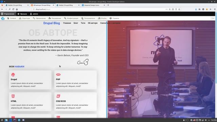Viewport: 217px width, 122px height.
Task: Click the Drupal skill card icon
Action: [13, 75]
